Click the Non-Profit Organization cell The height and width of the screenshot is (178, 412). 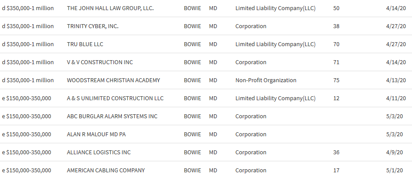pos(266,80)
